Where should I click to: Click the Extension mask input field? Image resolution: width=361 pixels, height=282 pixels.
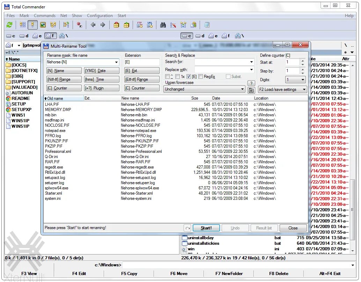(x=142, y=62)
